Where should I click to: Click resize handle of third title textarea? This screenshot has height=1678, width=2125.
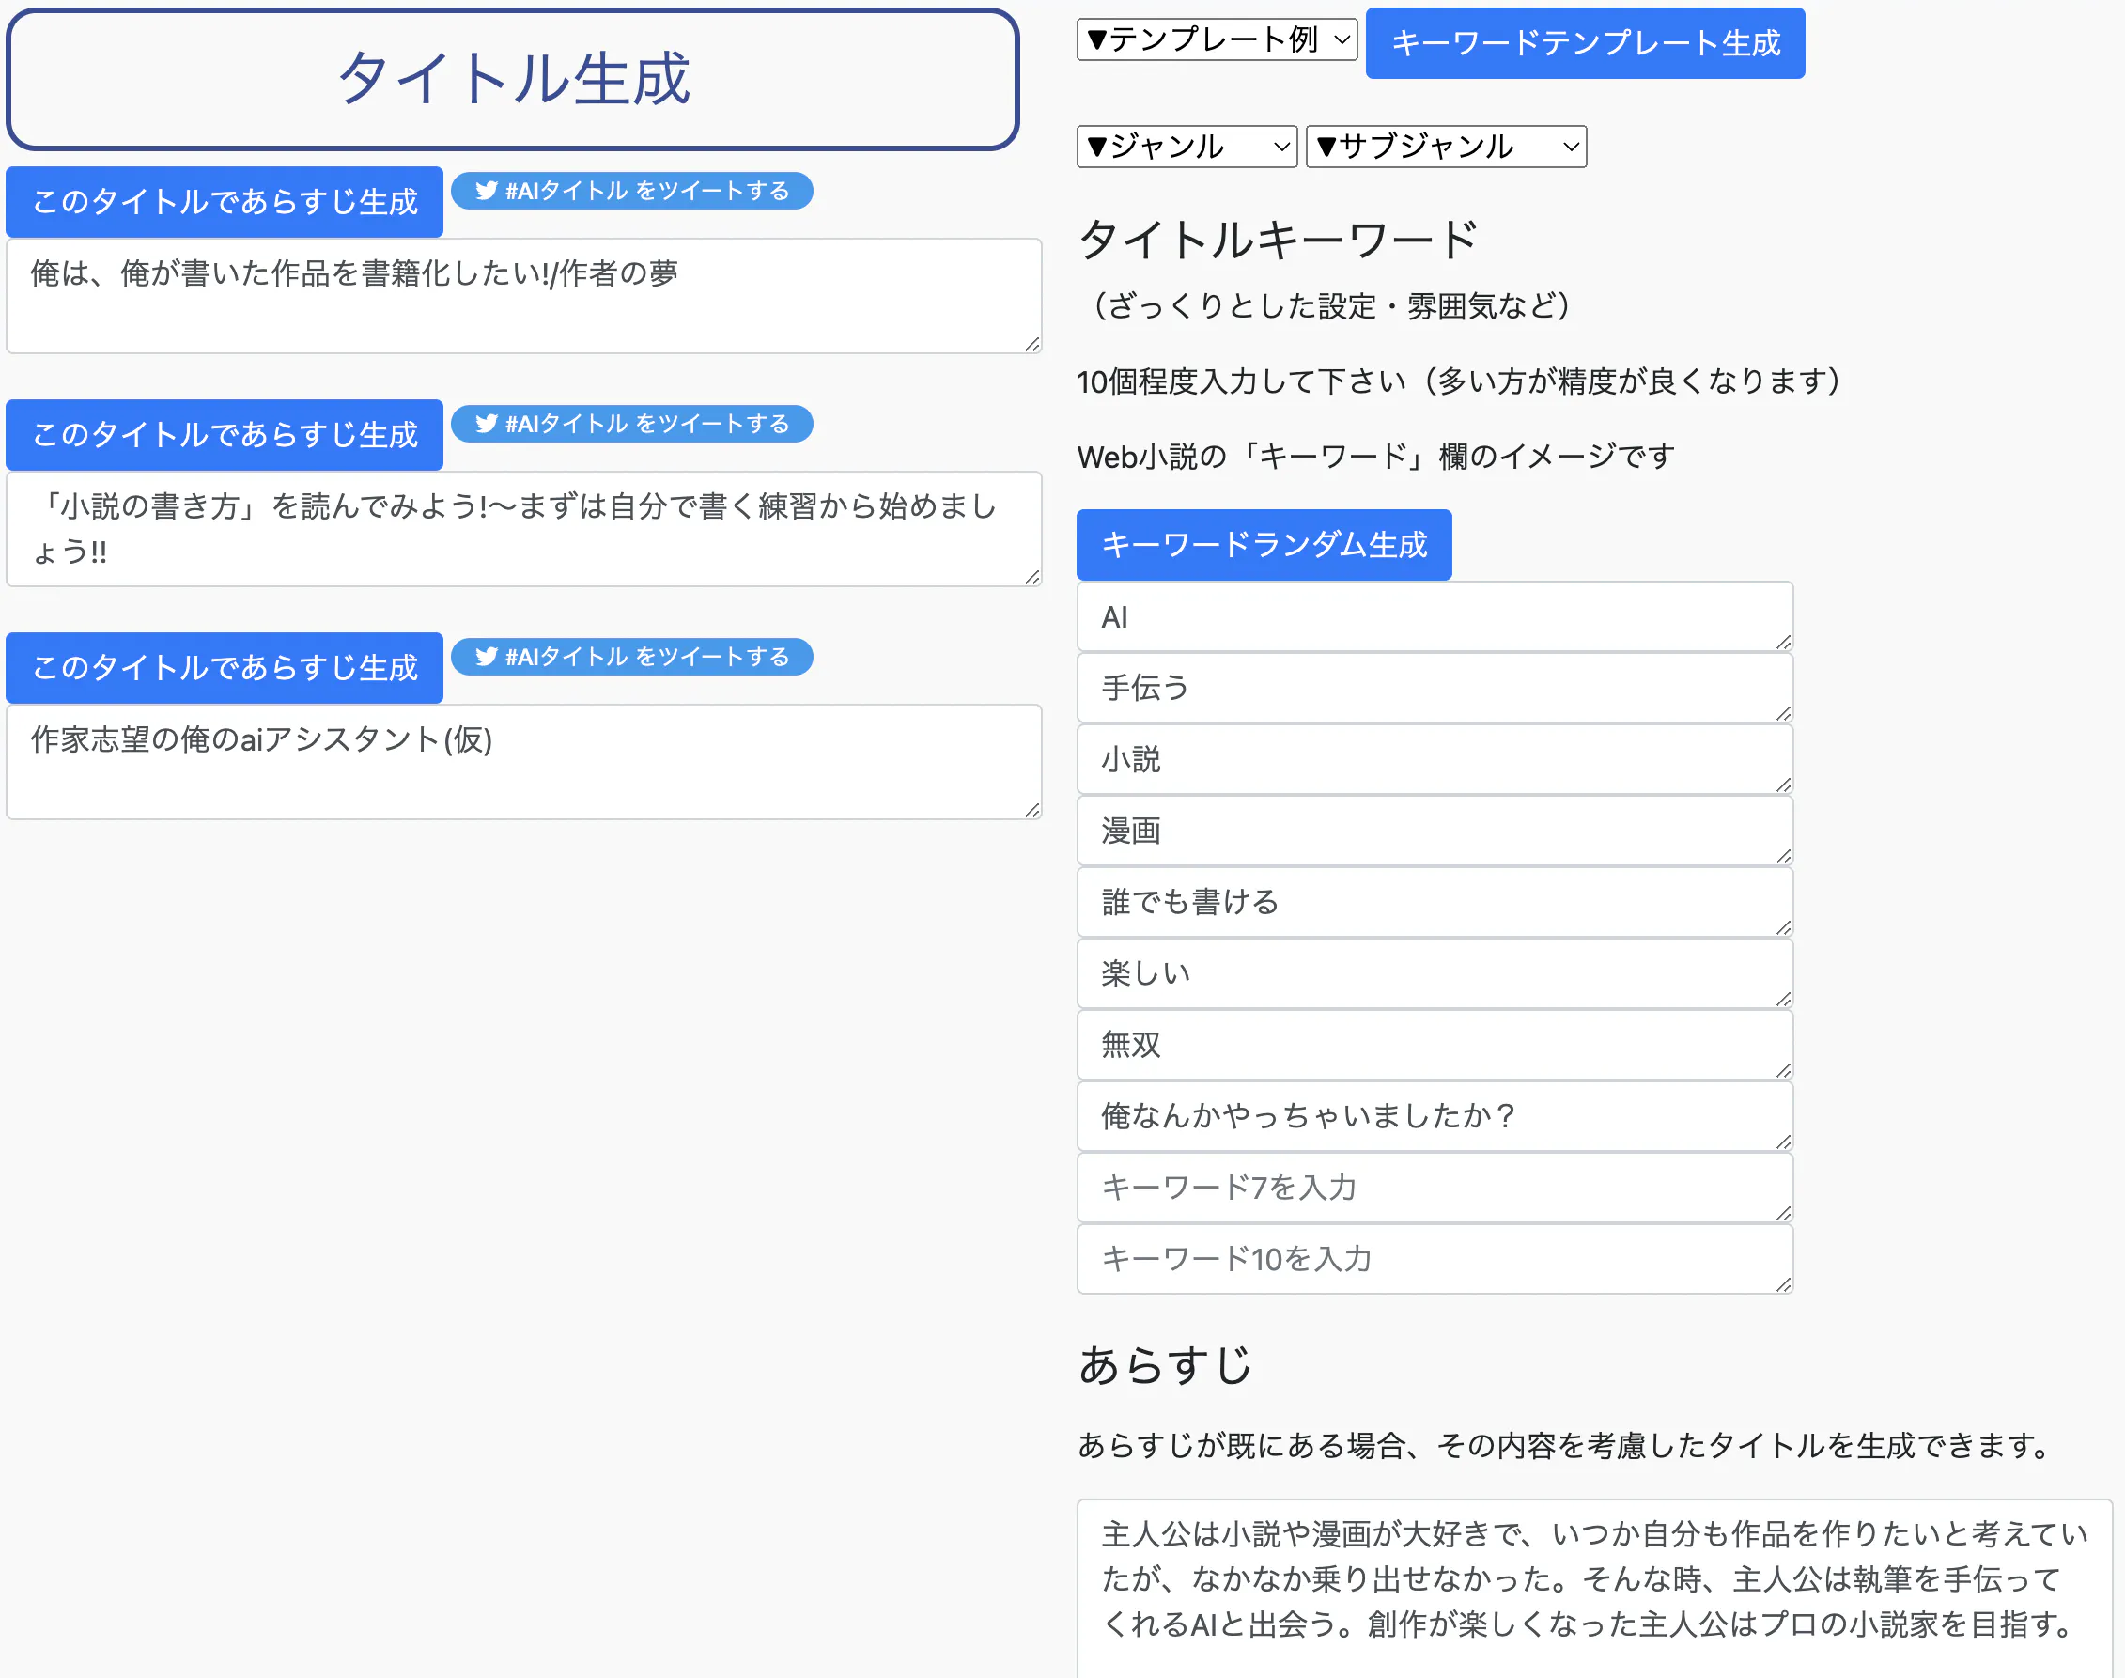[1031, 810]
